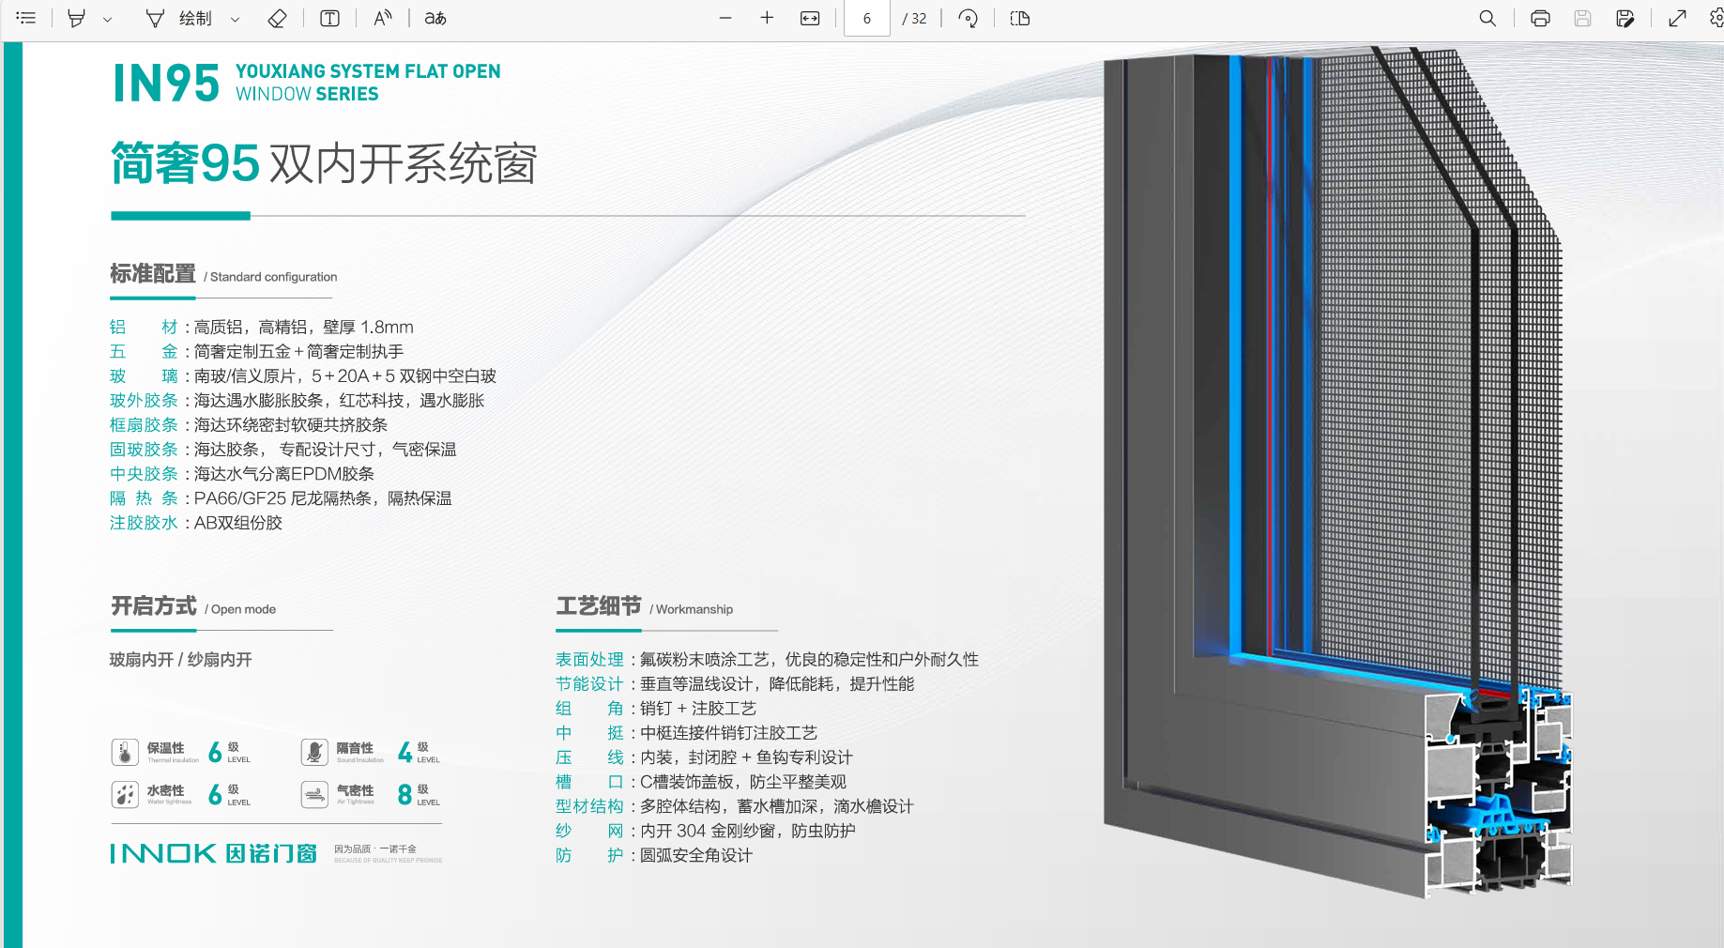The width and height of the screenshot is (1724, 948).
Task: Click the '型材结构' label
Action: coord(589,805)
